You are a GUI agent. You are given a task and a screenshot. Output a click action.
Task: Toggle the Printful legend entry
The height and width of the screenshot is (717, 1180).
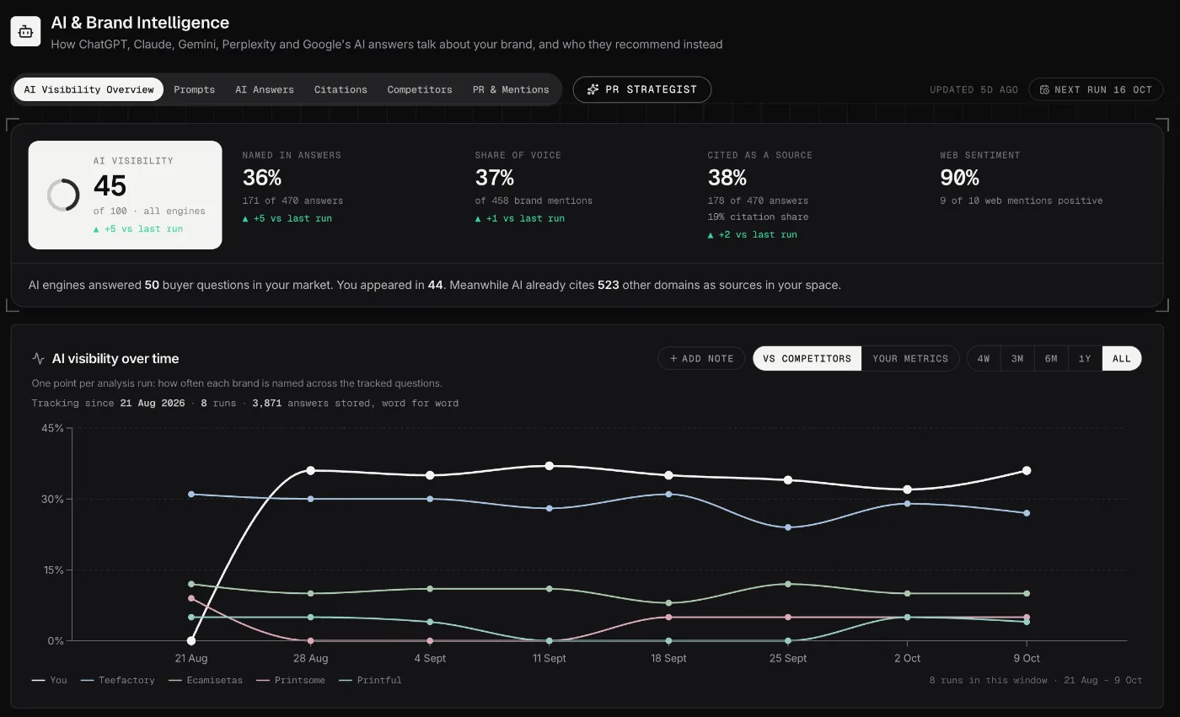point(370,680)
